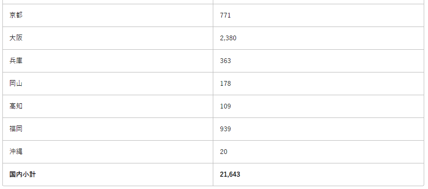The height and width of the screenshot is (189, 428).
Task: Click the 福岡 row label
Action: pos(16,129)
